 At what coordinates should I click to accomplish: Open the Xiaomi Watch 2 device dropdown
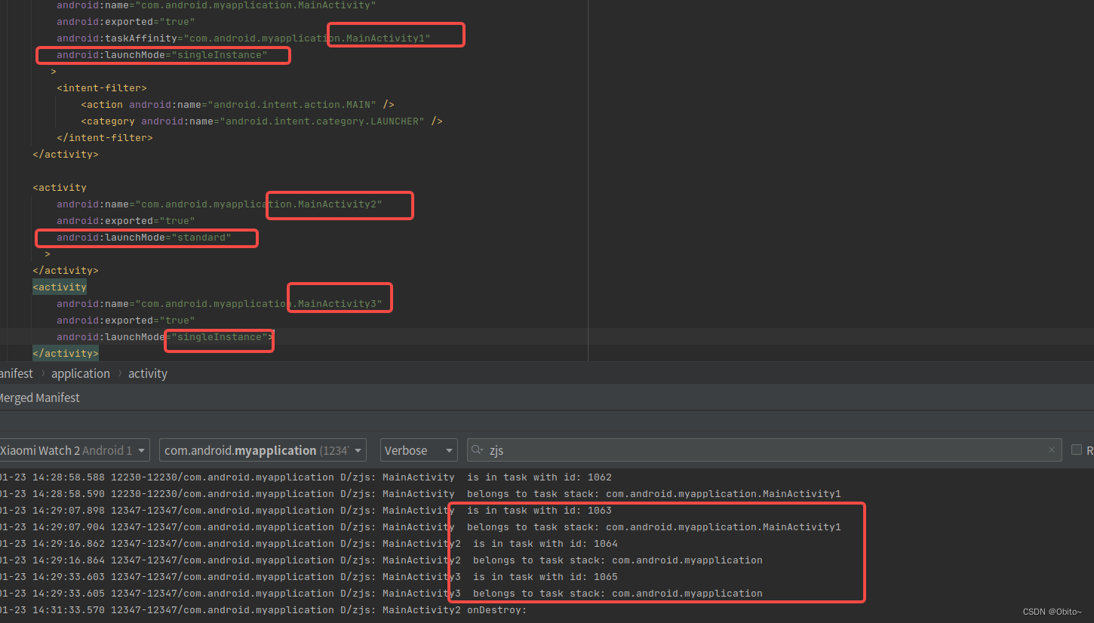[73, 450]
